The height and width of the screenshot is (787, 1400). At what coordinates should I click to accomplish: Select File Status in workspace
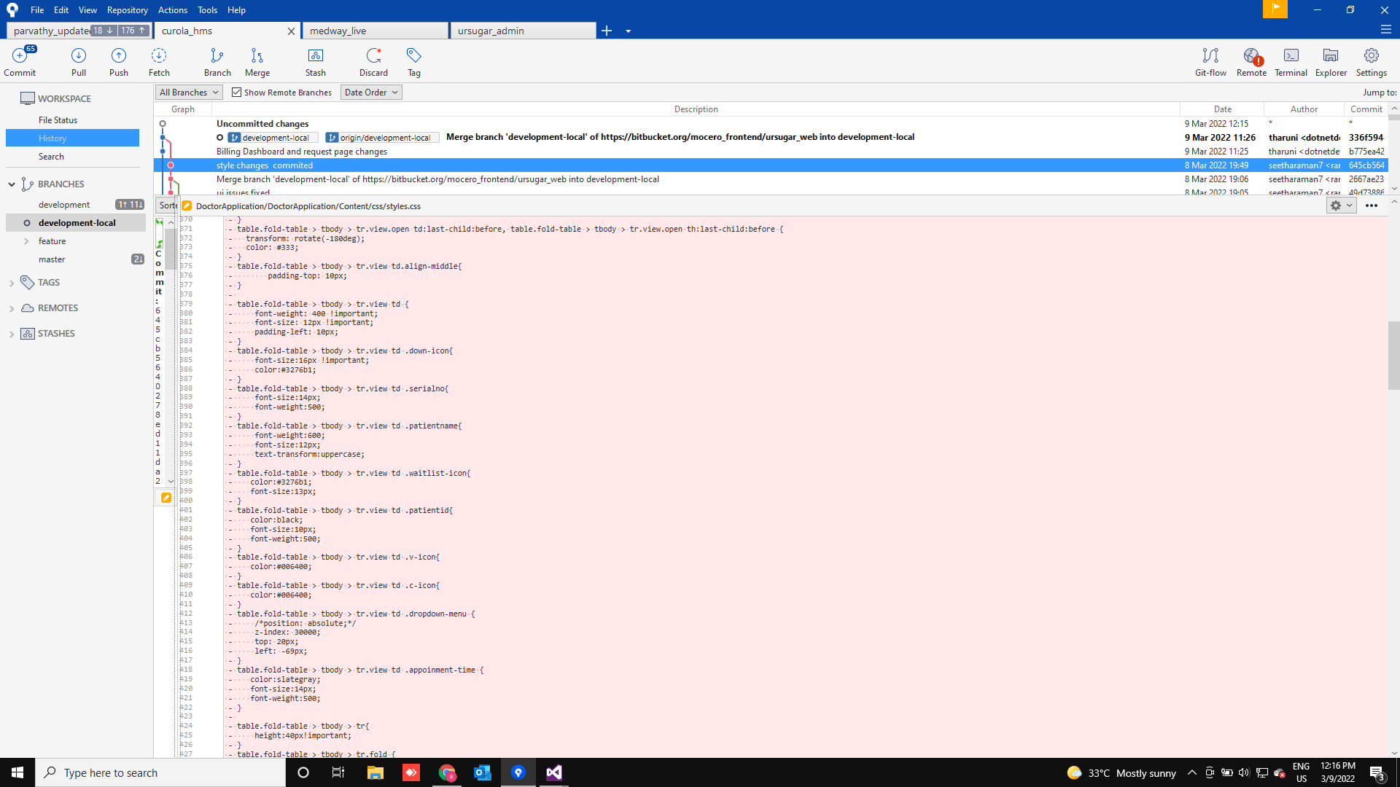coord(58,120)
